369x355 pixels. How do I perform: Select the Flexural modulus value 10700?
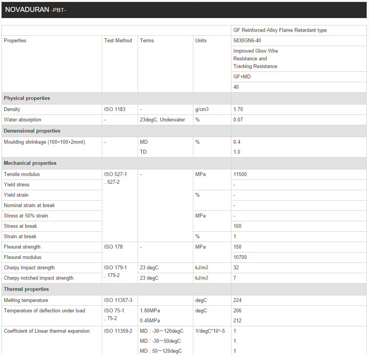click(x=240, y=257)
